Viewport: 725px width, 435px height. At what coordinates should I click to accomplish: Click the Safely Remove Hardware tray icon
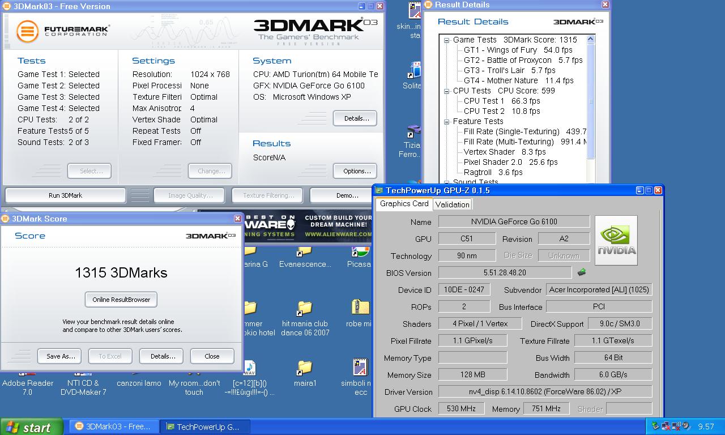[656, 426]
